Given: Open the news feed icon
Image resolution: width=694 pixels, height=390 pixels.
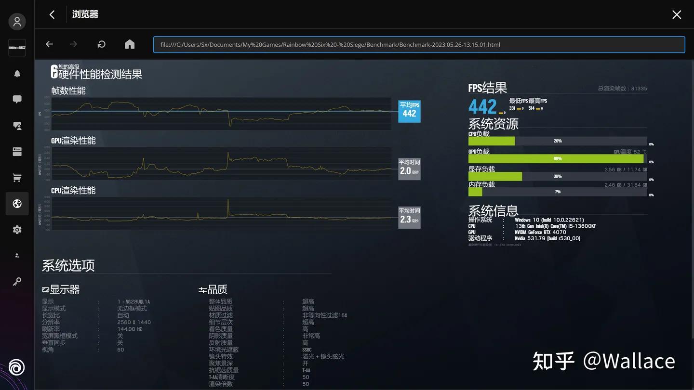Looking at the screenshot, I should [x=17, y=151].
